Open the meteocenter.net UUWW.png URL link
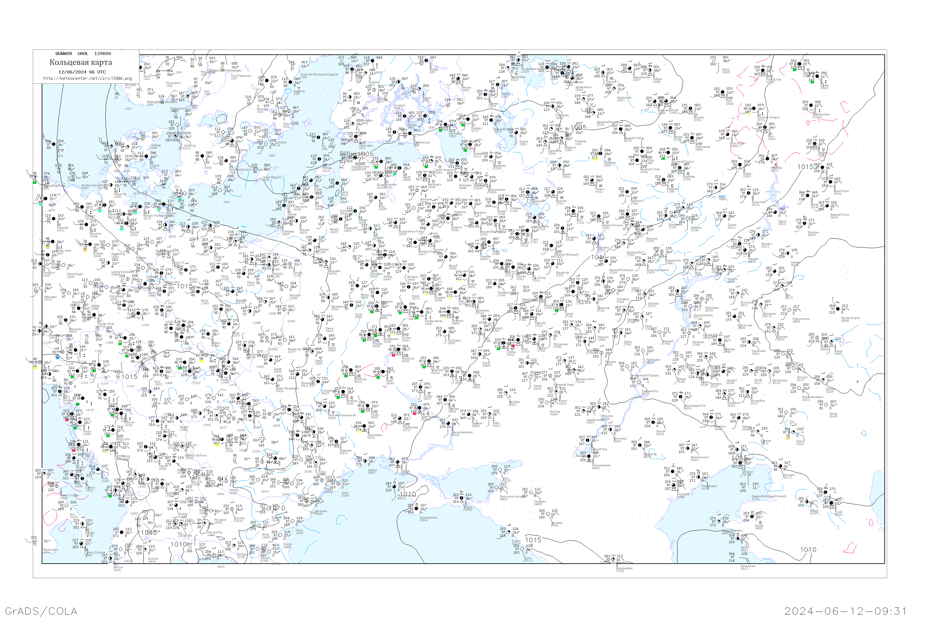Viewport: 927px width, 618px height. (87, 78)
